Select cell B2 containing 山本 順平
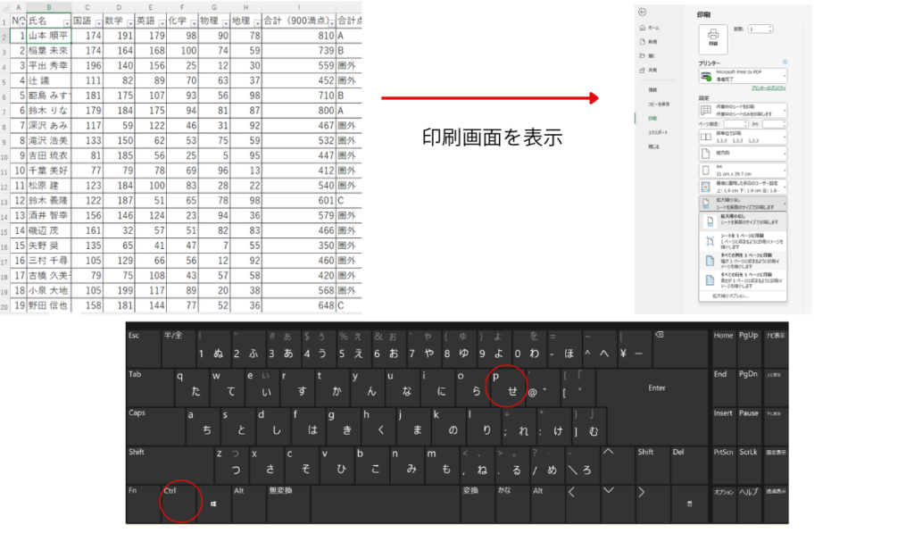The width and height of the screenshot is (914, 533). click(47, 35)
